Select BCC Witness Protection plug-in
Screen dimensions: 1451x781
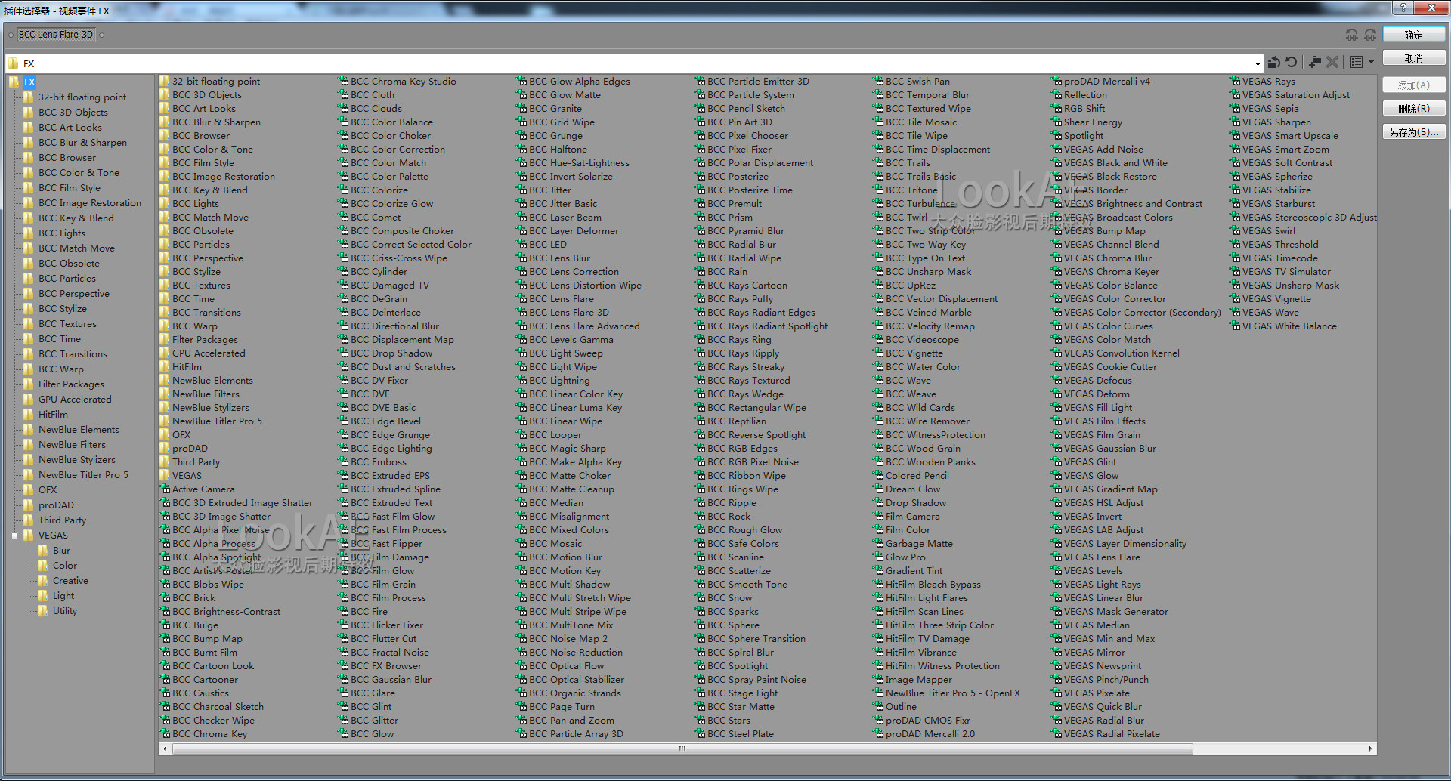click(936, 435)
